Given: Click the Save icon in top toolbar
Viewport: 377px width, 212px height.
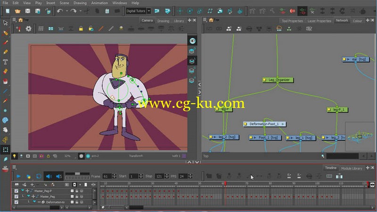Looking at the screenshot, I should click(28, 11).
